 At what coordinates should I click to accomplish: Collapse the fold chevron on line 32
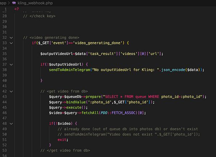click(11, 38)
